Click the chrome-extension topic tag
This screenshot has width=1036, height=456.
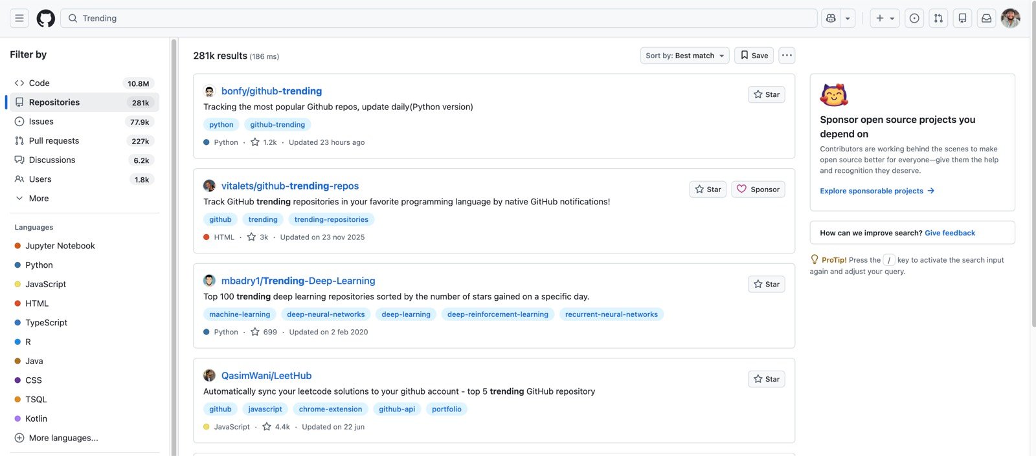[330, 409]
